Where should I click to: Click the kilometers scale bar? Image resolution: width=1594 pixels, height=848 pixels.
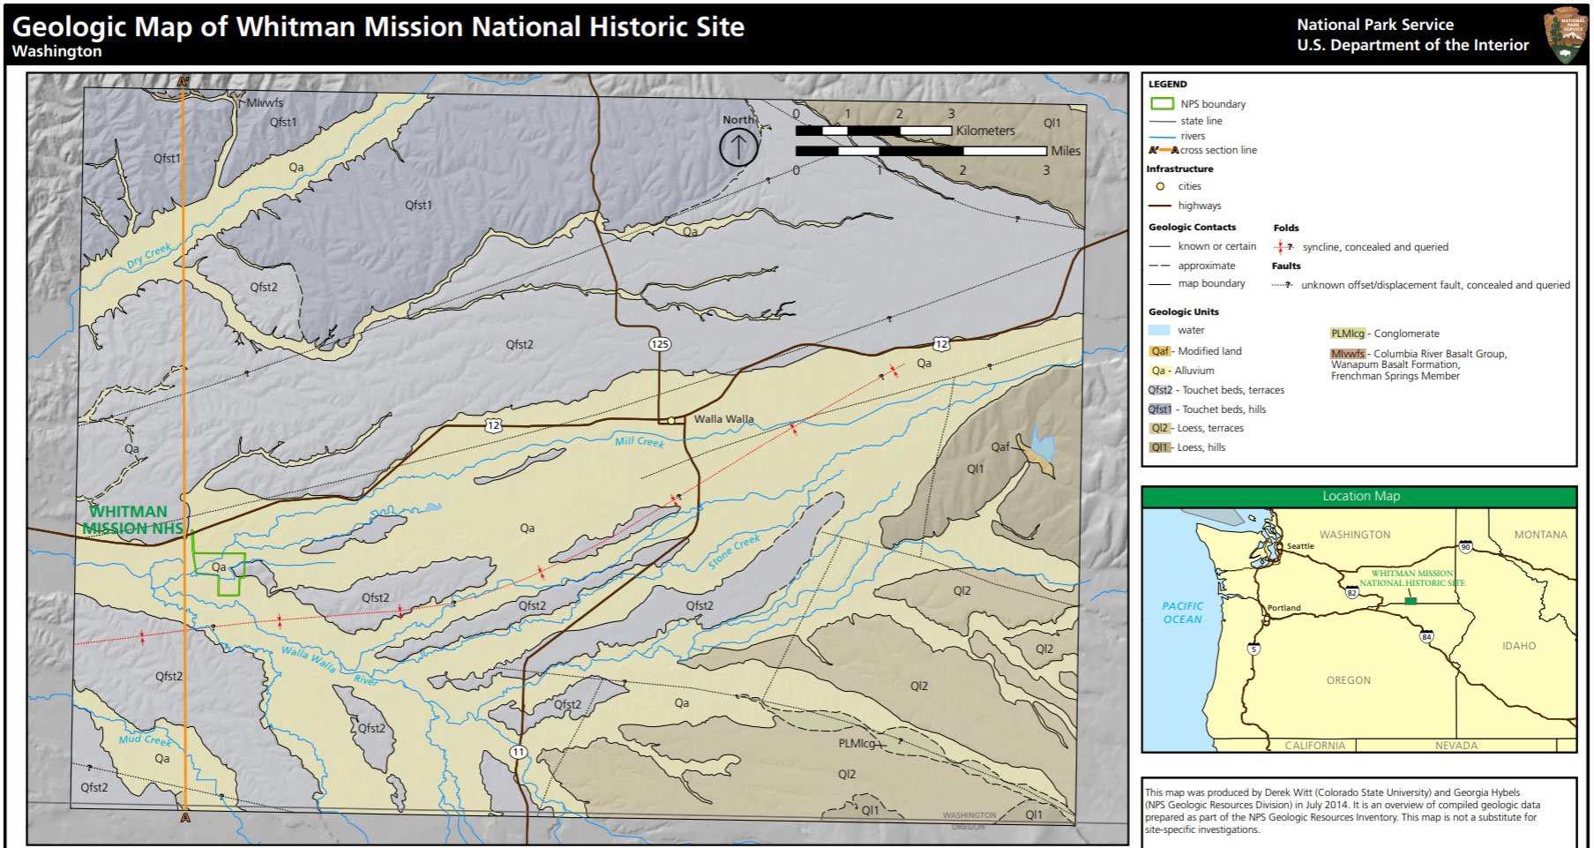coord(873,131)
